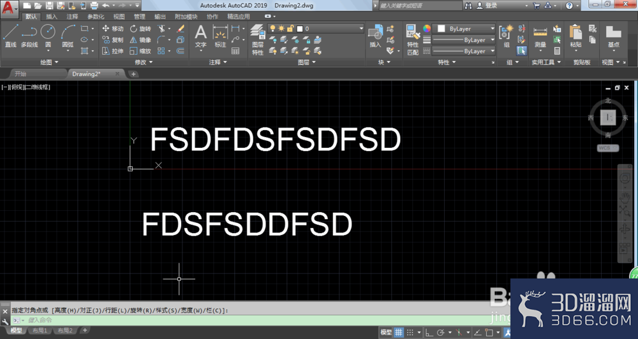Expand the Block (块) panel

[384, 62]
